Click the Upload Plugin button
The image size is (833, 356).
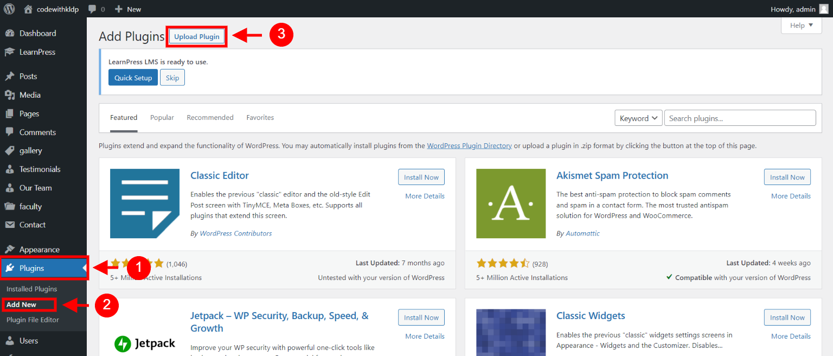coord(196,37)
